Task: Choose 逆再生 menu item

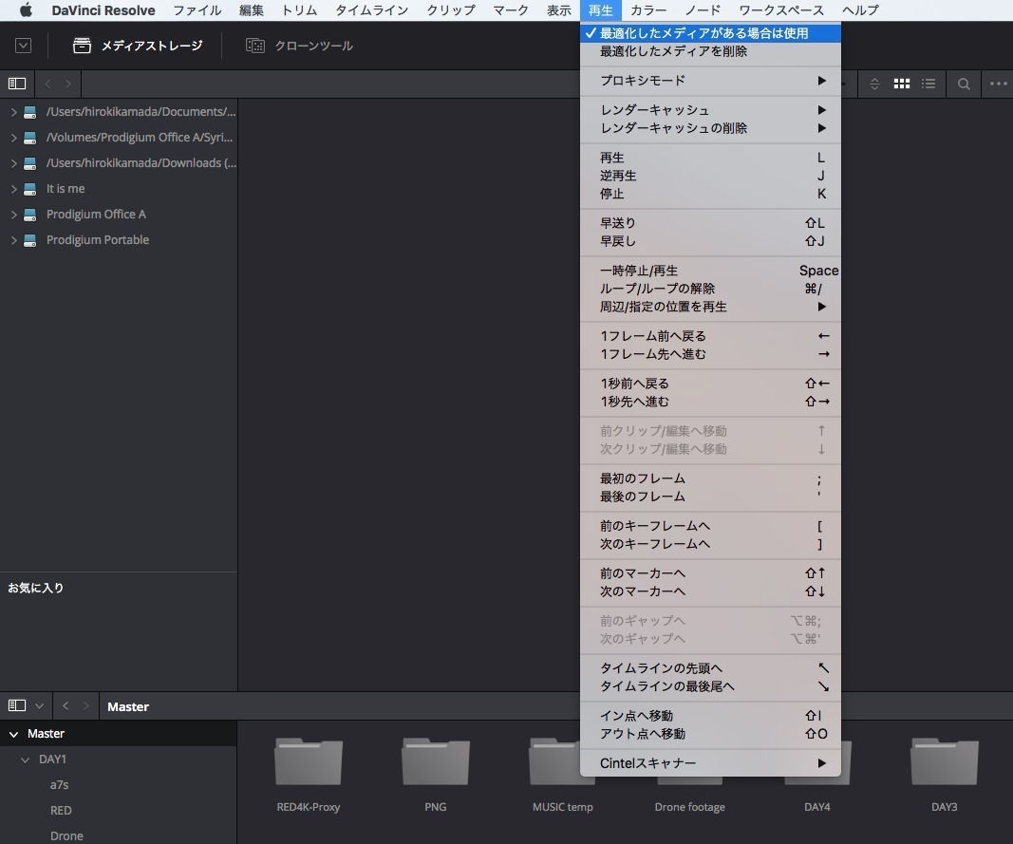Action: pos(711,176)
